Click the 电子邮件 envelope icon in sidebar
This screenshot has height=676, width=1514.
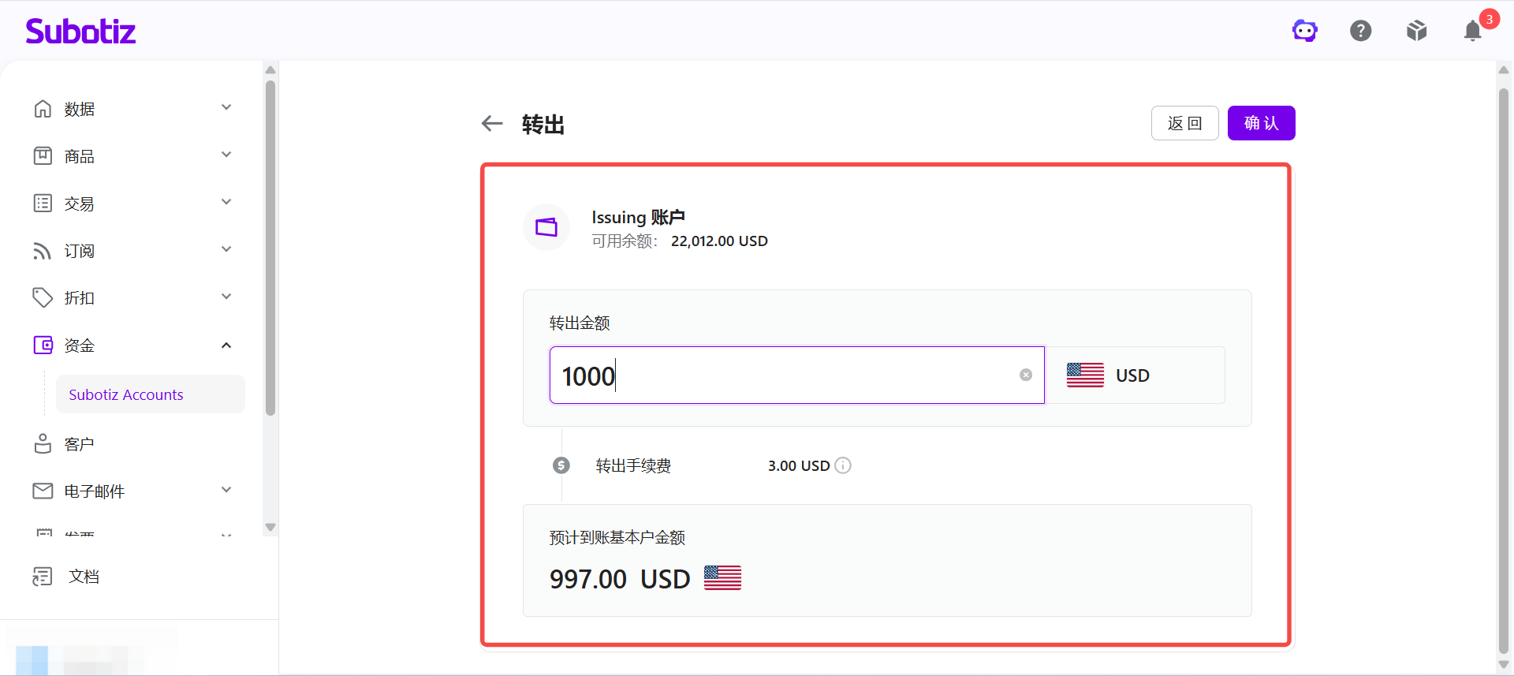43,491
